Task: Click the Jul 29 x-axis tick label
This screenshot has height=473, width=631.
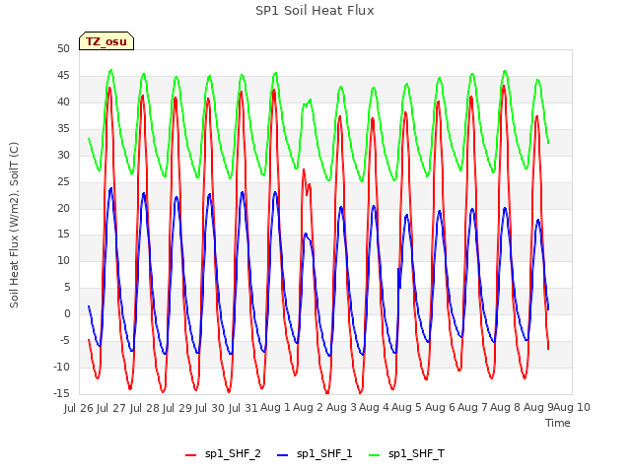Action: pos(177,408)
